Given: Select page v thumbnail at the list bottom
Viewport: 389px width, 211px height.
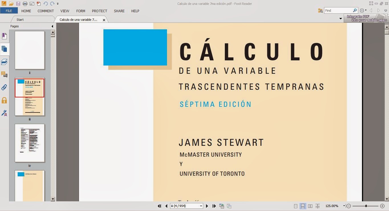Looking at the screenshot, I should 30,186.
